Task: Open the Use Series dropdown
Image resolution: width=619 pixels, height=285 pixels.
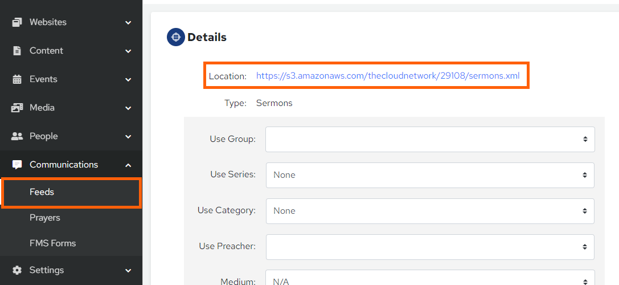Action: (x=430, y=175)
